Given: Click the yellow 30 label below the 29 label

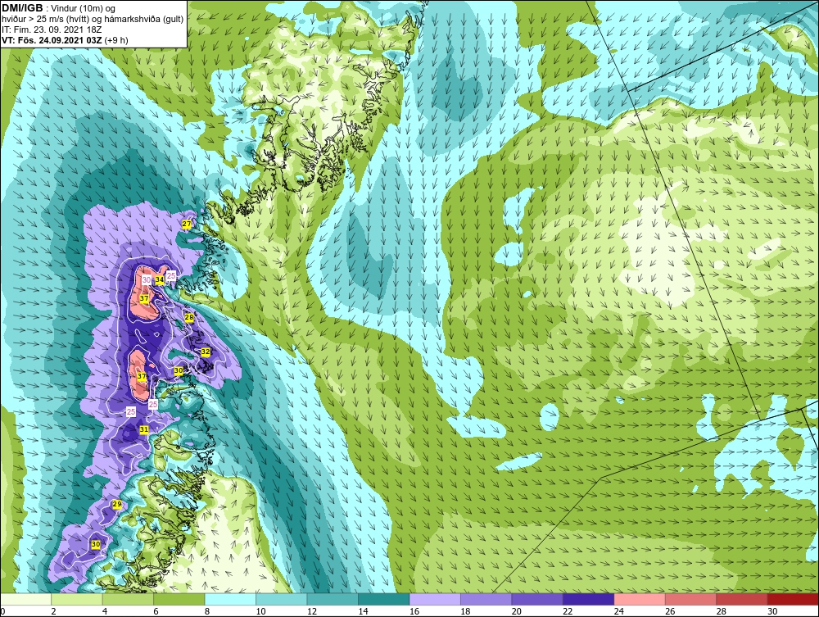Looking at the screenshot, I should pos(96,544).
